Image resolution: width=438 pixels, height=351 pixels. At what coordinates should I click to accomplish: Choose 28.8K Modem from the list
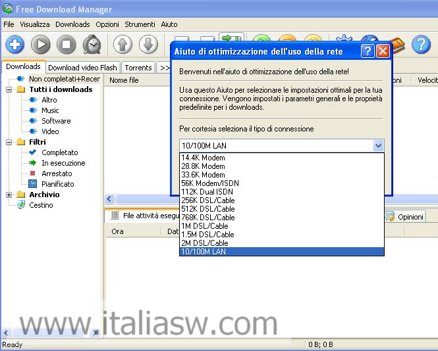[x=282, y=166]
